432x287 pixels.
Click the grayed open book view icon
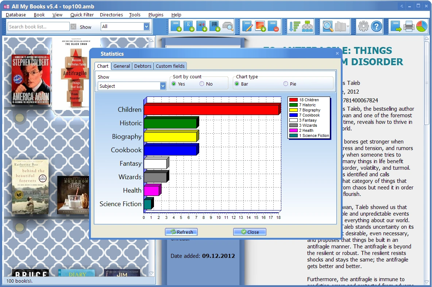tap(340, 27)
